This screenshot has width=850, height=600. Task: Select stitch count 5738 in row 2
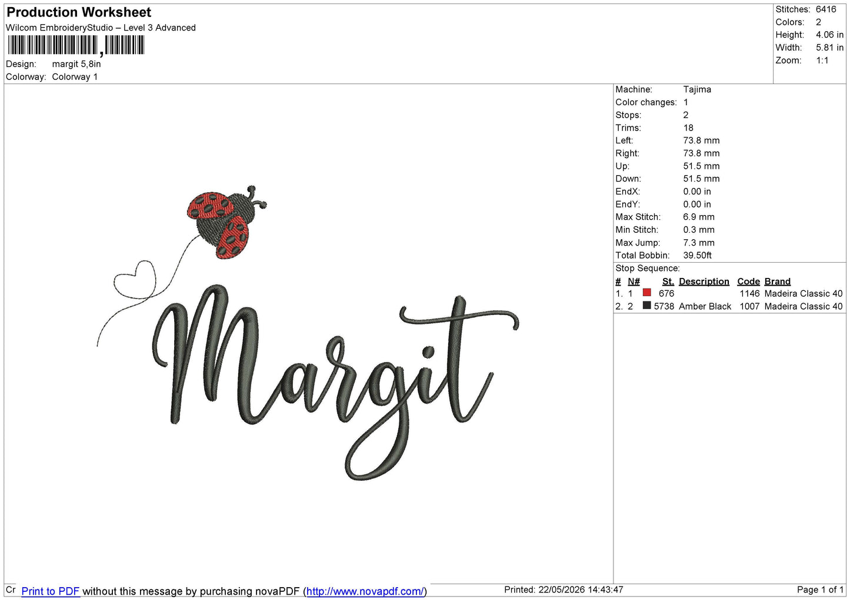pyautogui.click(x=664, y=307)
